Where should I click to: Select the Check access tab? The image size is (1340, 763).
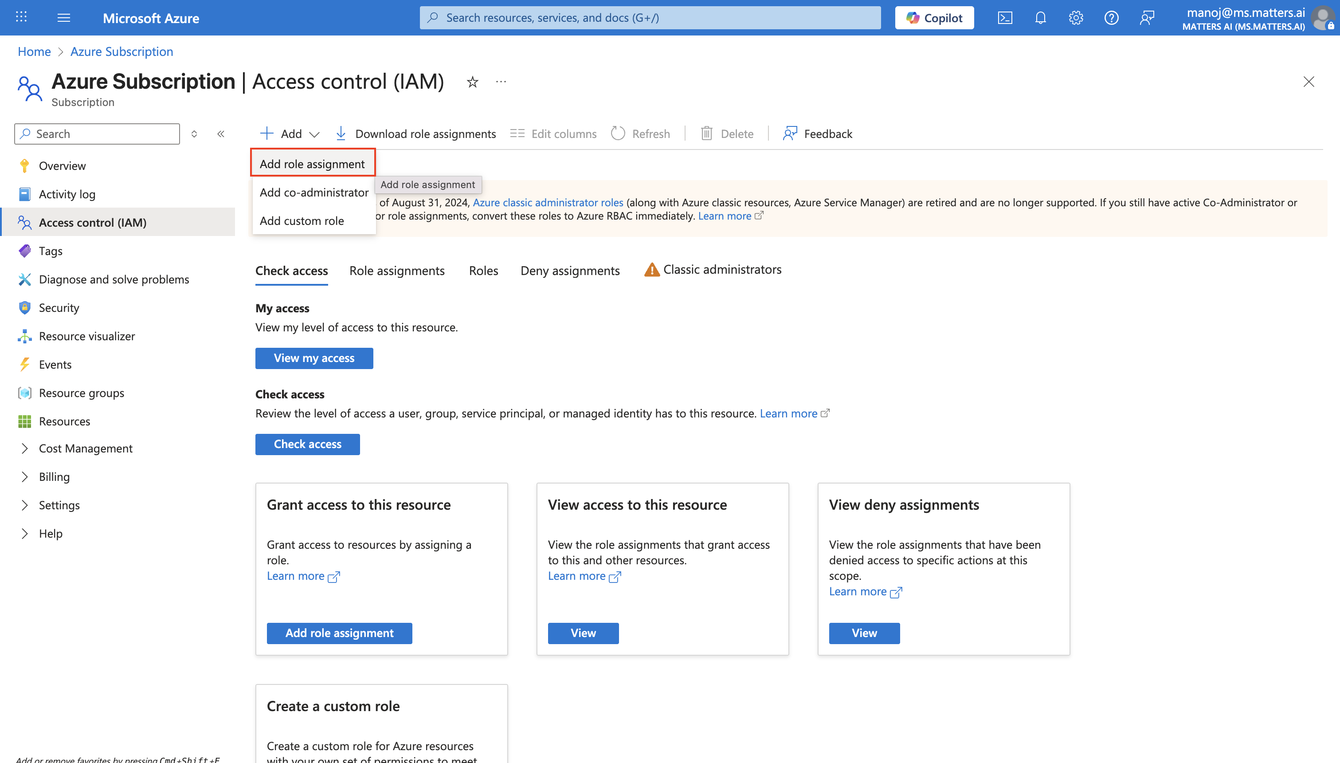pyautogui.click(x=292, y=271)
